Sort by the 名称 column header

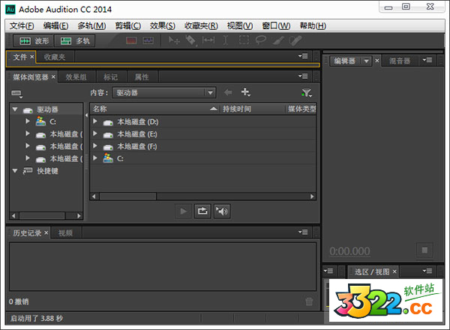pos(155,109)
